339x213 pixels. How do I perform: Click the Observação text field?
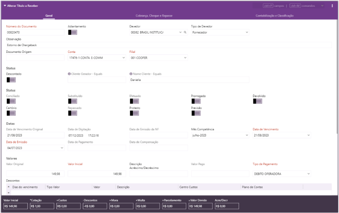pos(169,45)
